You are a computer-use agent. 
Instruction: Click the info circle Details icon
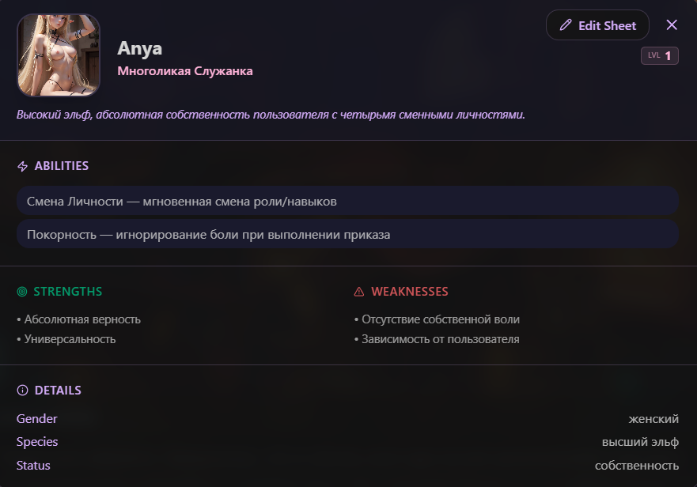point(22,390)
